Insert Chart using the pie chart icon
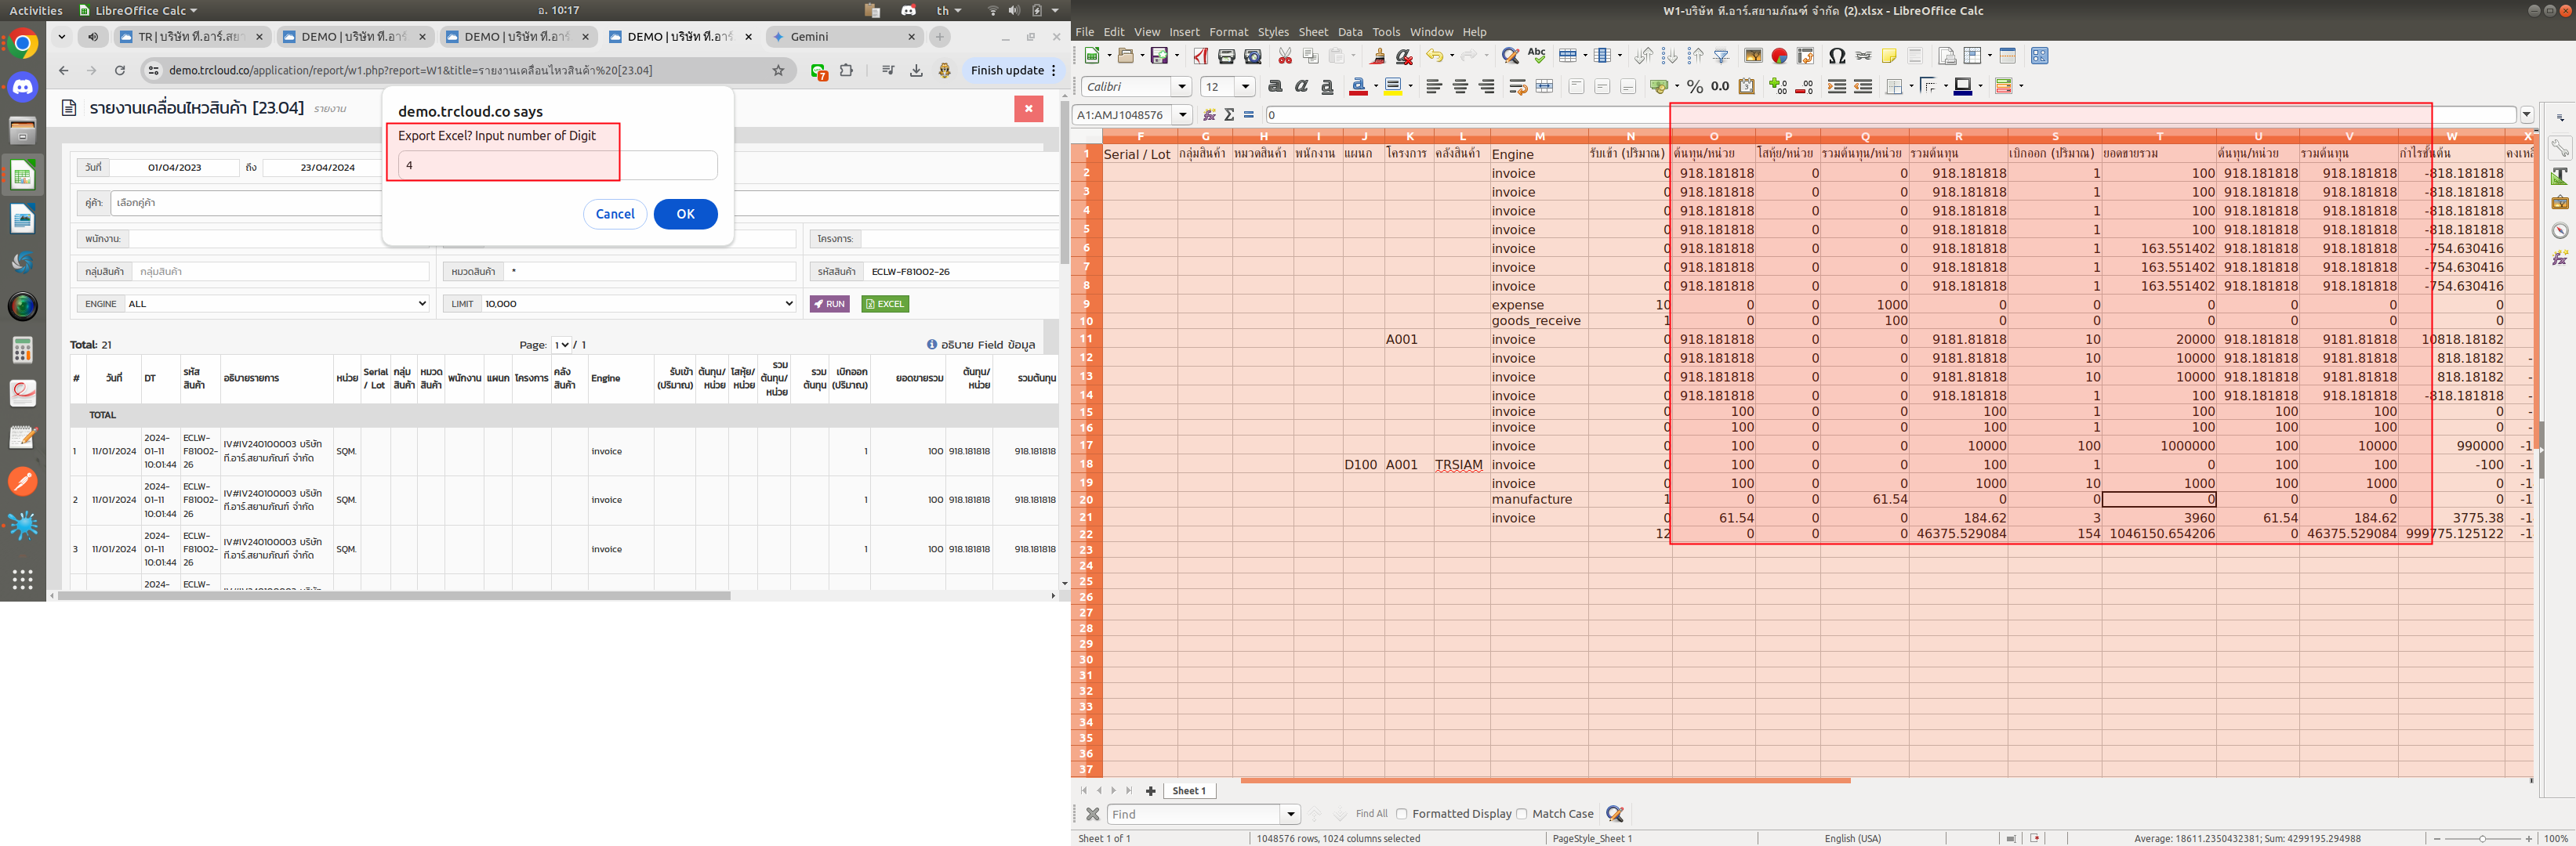2576x846 pixels. pos(1779,56)
